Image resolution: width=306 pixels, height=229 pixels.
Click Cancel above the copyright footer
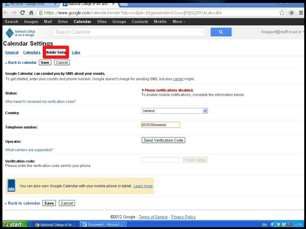click(x=67, y=203)
